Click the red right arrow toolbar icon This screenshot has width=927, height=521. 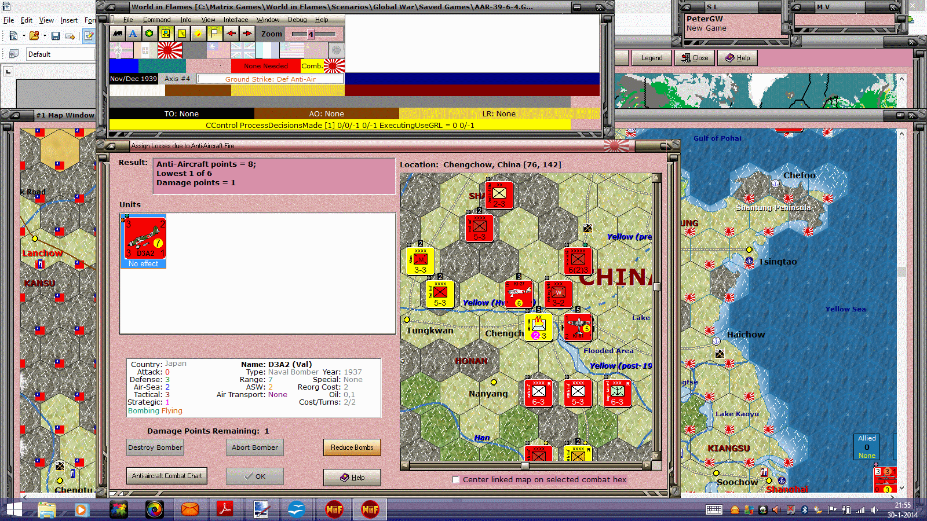click(247, 34)
